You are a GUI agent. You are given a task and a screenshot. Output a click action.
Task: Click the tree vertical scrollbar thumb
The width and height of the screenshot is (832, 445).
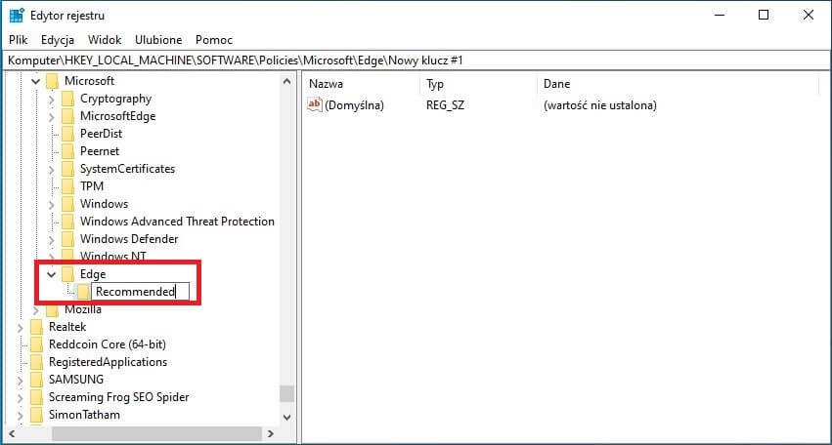click(x=287, y=393)
